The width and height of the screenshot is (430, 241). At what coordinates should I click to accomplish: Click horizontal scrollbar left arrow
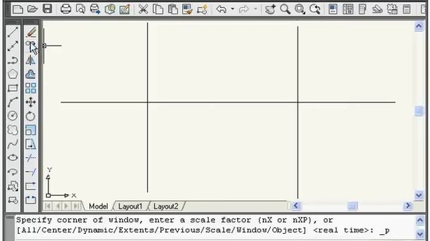(296, 206)
